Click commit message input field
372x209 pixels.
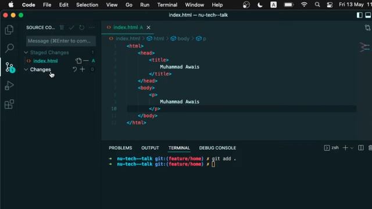[61, 41]
